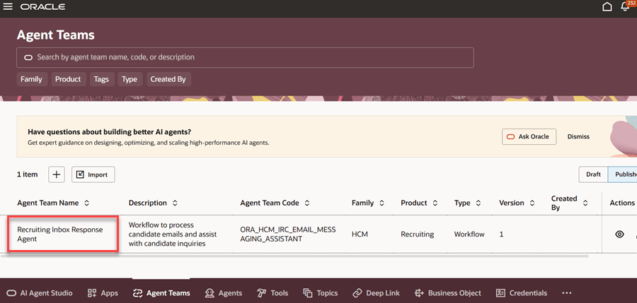The width and height of the screenshot is (637, 303).
Task: Open the Credentials tab
Action: pos(522,293)
